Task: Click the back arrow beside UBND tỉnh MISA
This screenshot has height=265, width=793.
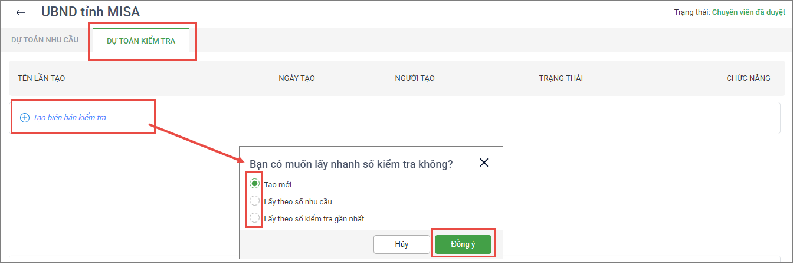Action: point(21,12)
